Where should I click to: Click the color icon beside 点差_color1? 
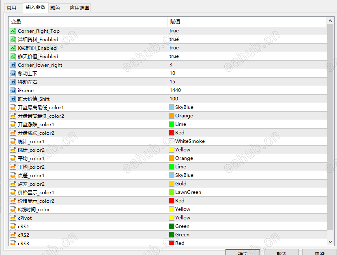pyautogui.click(x=13, y=176)
